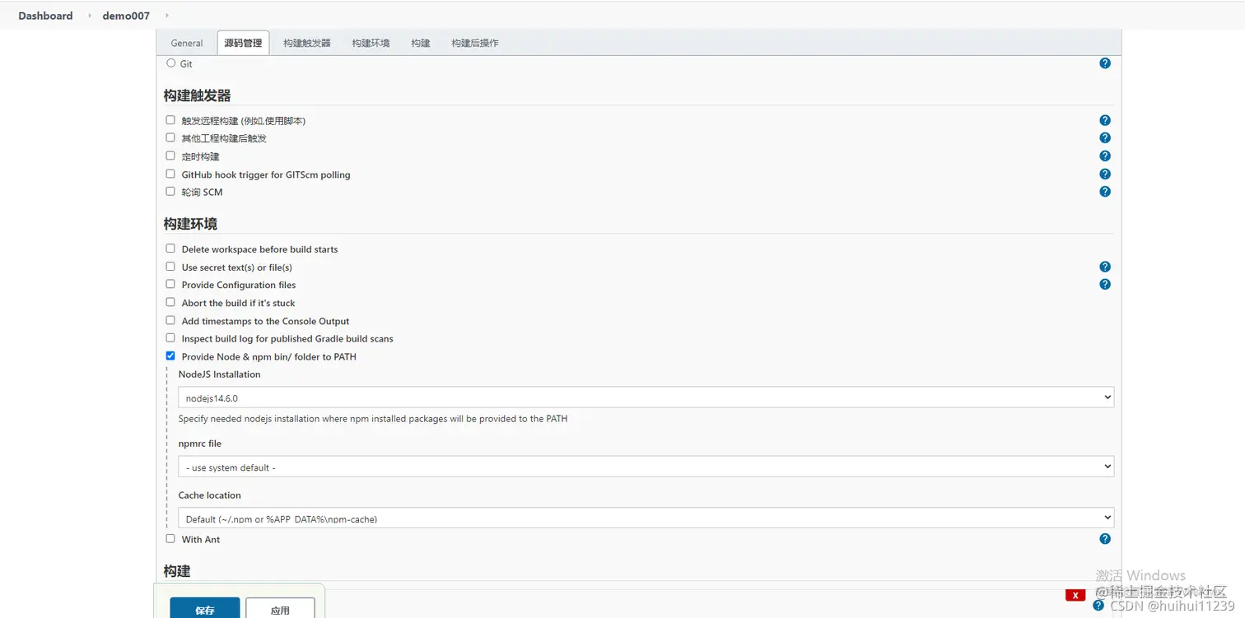The height and width of the screenshot is (618, 1245).
Task: Click the red X badge icon
Action: (1075, 595)
